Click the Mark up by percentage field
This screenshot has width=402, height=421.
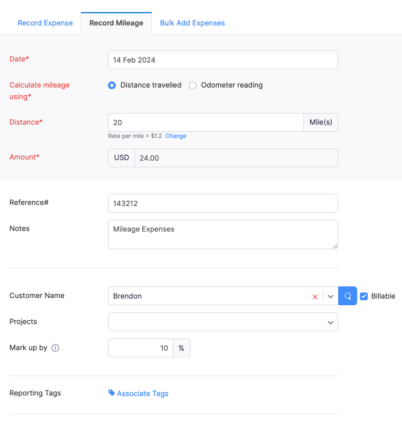pyautogui.click(x=141, y=348)
